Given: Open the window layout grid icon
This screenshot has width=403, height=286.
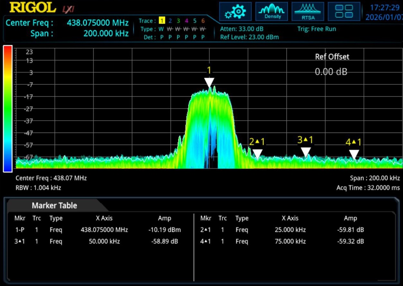Looking at the screenshot, I should coord(344,11).
